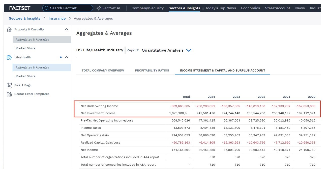The height and width of the screenshot is (173, 324).
Task: Open the Company/Security menu
Action: coord(148,8)
